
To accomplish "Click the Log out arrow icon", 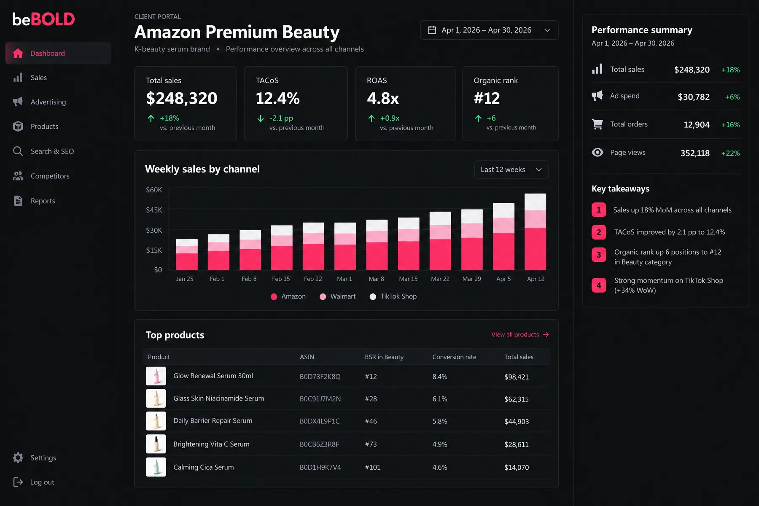I will (x=18, y=482).
